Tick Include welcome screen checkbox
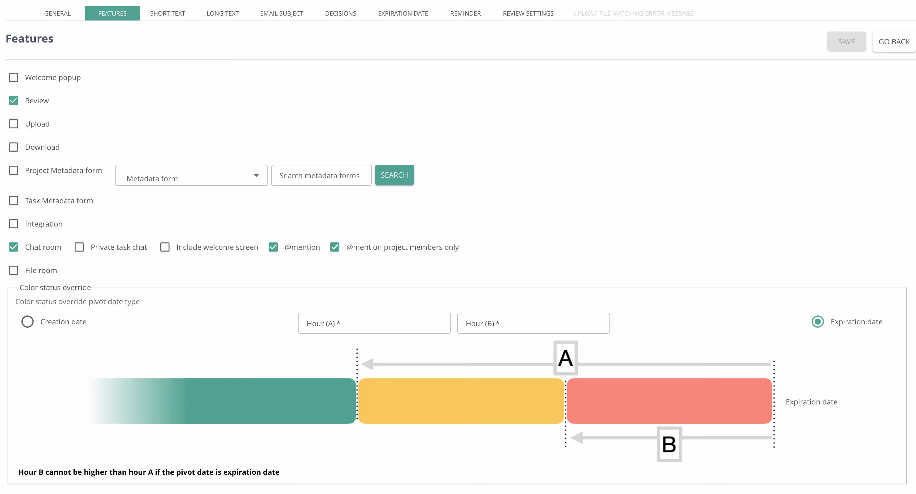Image resolution: width=916 pixels, height=494 pixels. [x=165, y=247]
